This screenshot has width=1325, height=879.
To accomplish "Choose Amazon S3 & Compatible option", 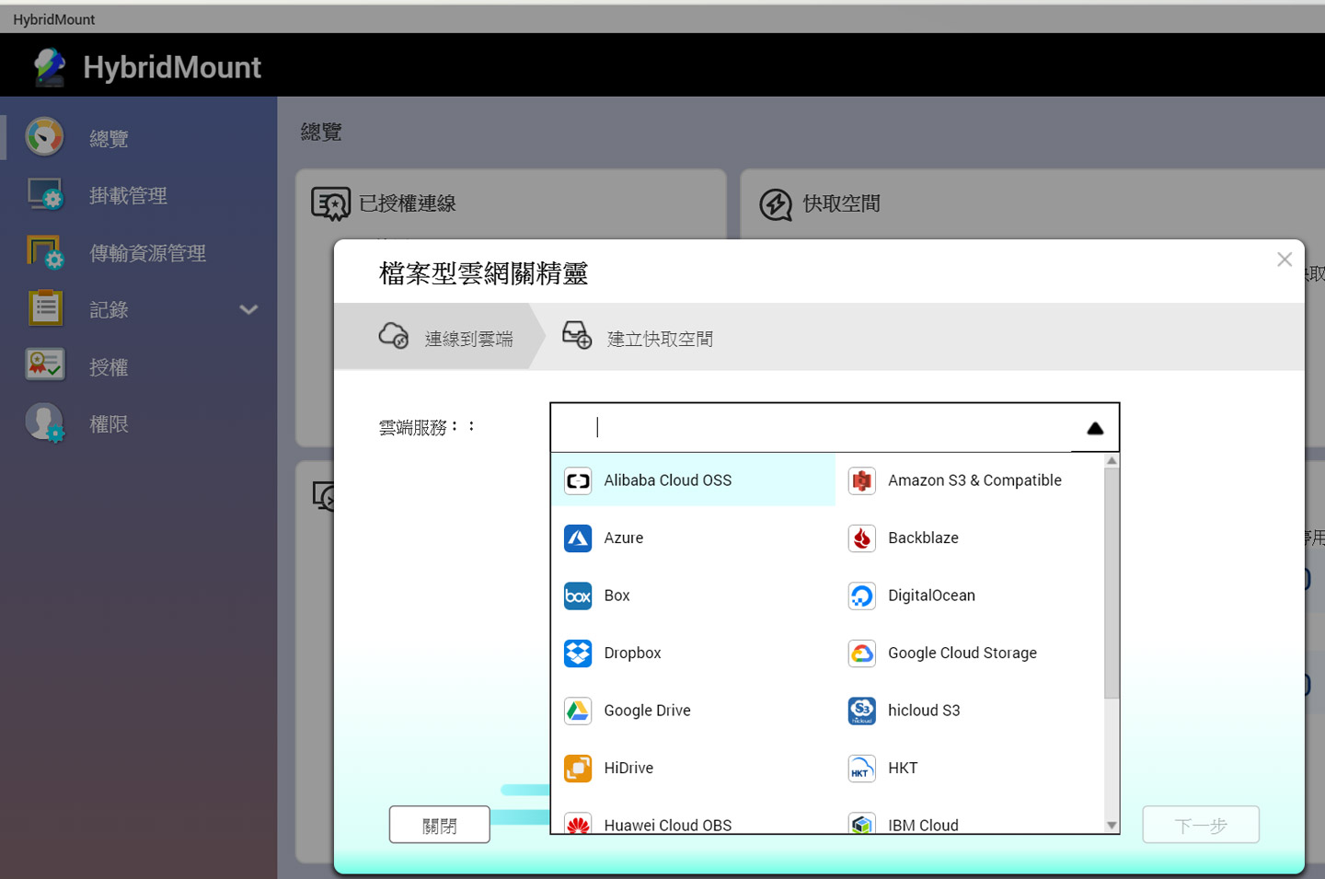I will [x=974, y=480].
